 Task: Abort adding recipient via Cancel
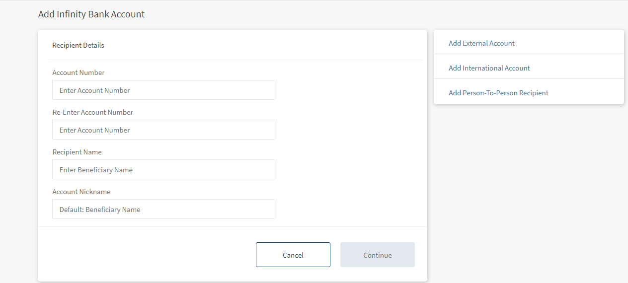click(293, 255)
